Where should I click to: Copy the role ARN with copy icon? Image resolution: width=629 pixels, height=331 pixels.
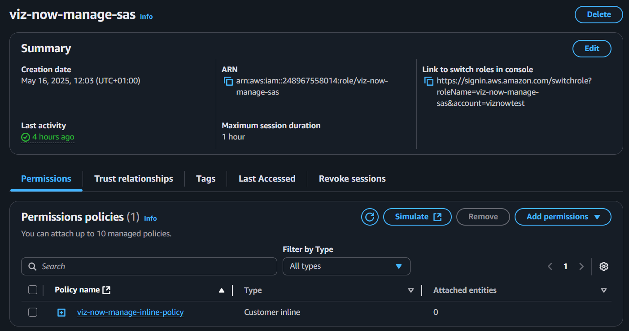click(x=228, y=82)
